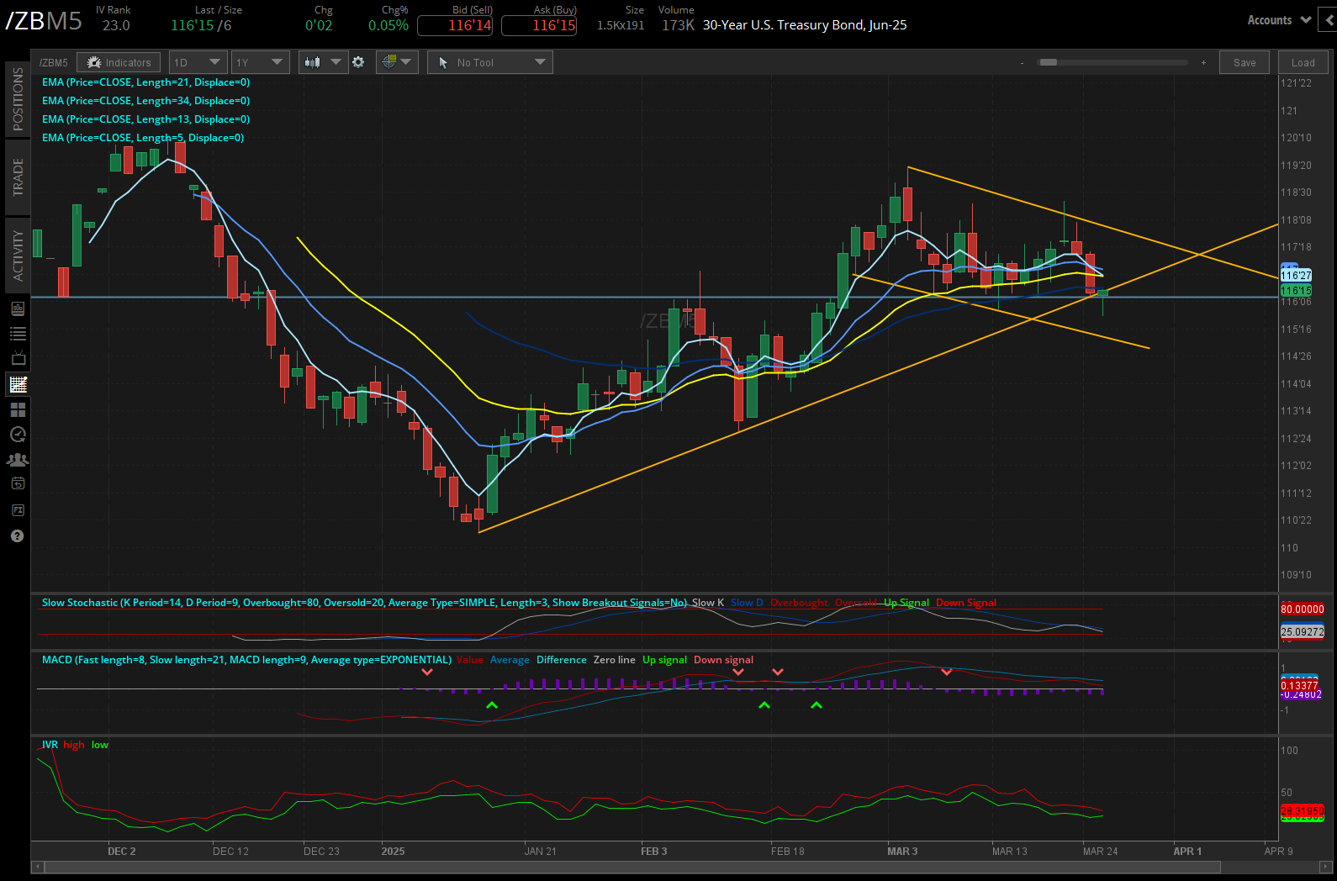Select the chart view sidebar icon
Screen dimensions: 1337x881
(x=18, y=384)
